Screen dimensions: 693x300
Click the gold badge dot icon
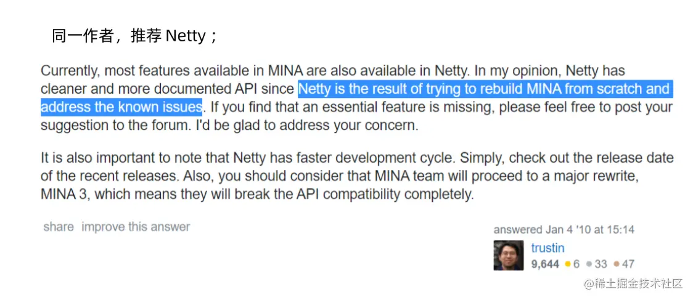coord(568,264)
